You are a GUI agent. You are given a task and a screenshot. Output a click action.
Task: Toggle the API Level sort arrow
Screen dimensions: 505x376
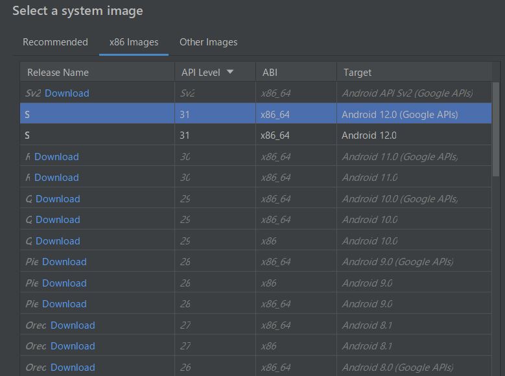(230, 72)
